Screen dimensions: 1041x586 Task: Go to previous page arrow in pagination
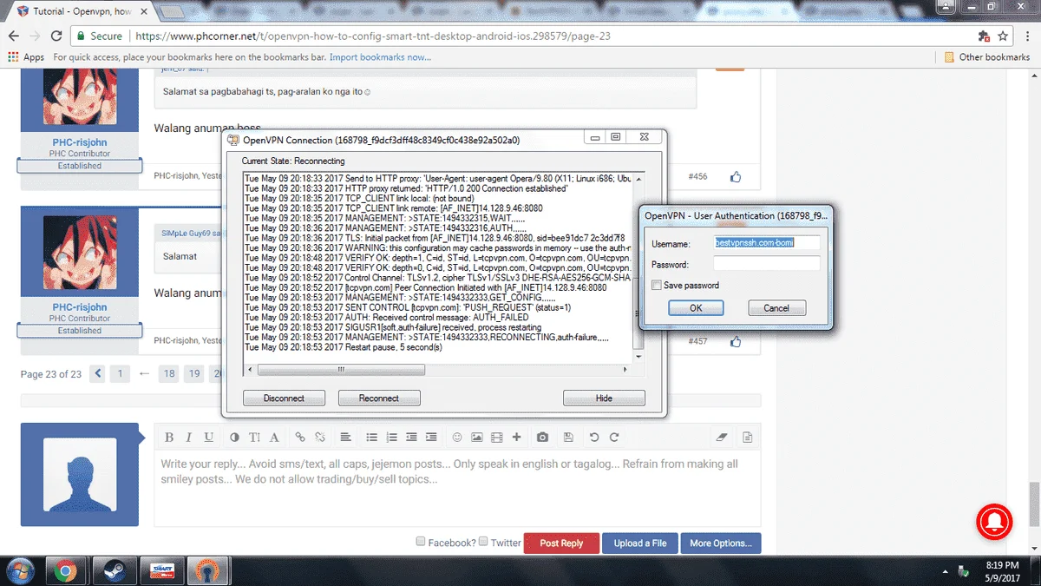[x=98, y=373]
